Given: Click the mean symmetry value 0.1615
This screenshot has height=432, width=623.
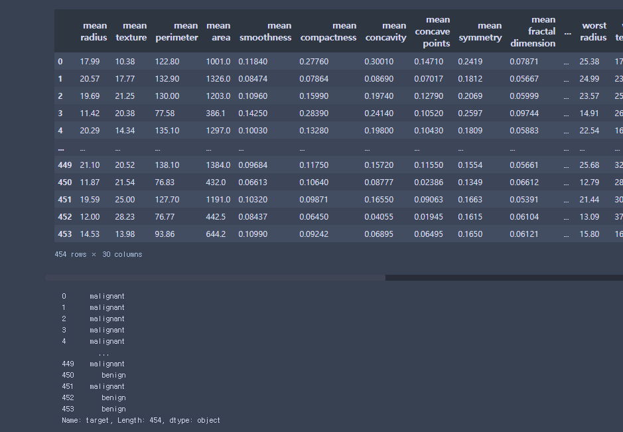Looking at the screenshot, I should 470,217.
